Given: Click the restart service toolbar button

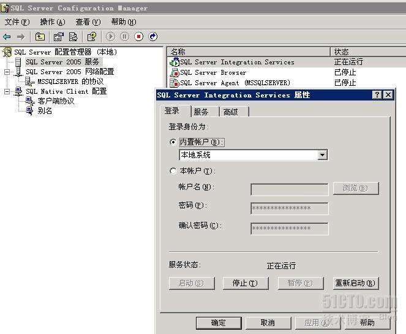Looking at the screenshot, I should tap(152, 37).
